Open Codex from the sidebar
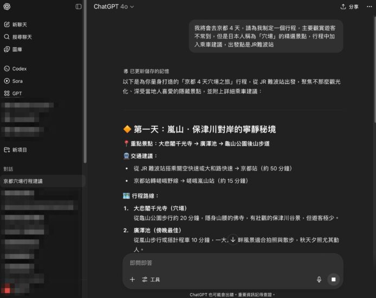The width and height of the screenshot is (376, 298). click(x=19, y=69)
